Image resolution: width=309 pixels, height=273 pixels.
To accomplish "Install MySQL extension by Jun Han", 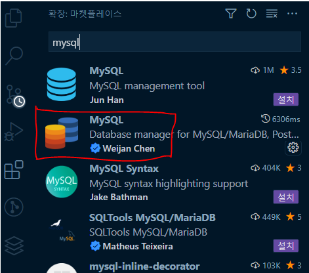I will click(x=286, y=100).
